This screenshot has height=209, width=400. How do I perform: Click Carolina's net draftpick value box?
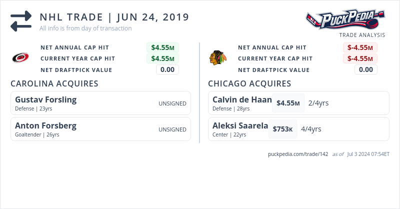(x=167, y=69)
